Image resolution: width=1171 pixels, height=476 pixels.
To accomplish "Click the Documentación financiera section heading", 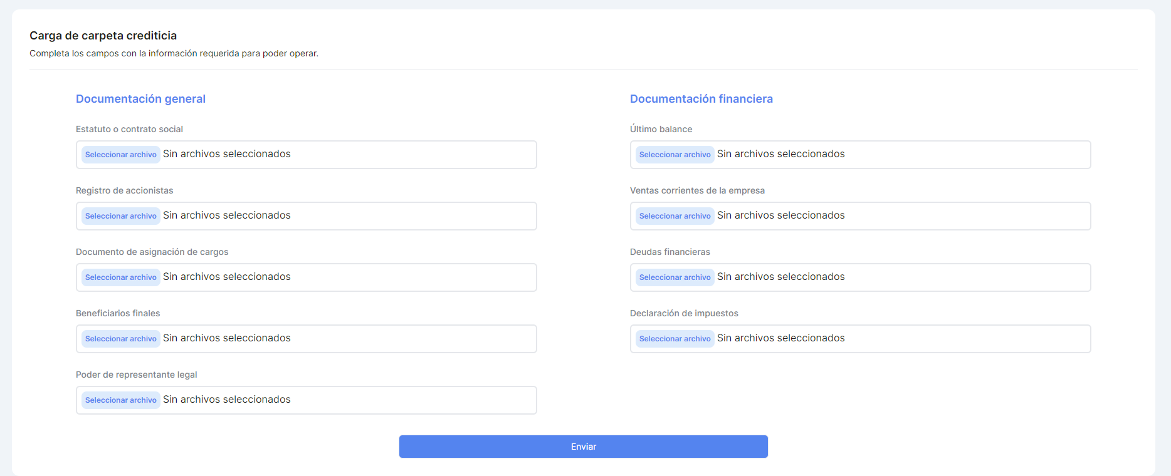I will click(701, 99).
